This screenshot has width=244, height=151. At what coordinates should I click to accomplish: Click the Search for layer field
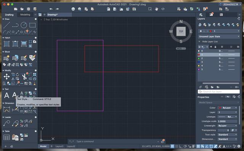[x=218, y=91]
